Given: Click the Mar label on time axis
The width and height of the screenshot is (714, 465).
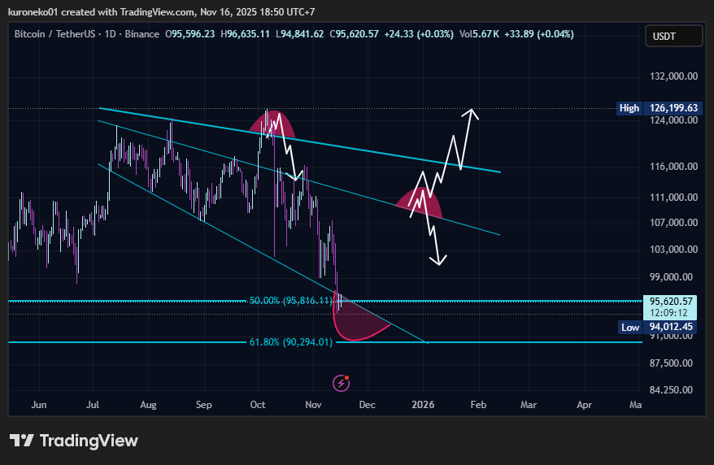Looking at the screenshot, I should click(529, 405).
